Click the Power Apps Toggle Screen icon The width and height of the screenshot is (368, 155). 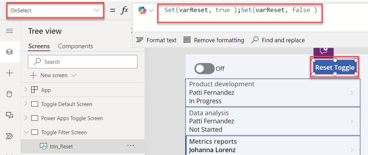coord(34,118)
